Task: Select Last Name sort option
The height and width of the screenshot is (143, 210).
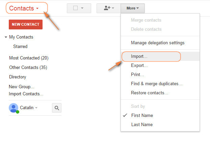Action: tap(142, 124)
